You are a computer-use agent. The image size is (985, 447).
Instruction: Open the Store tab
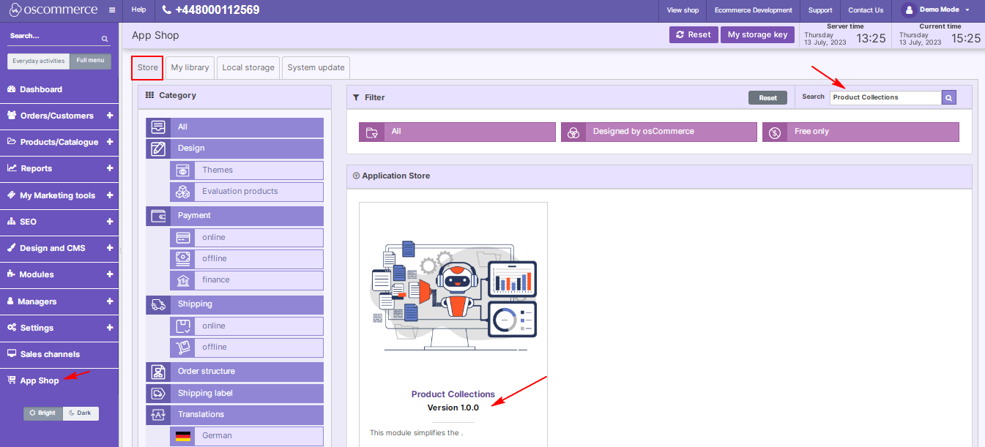[x=148, y=67]
